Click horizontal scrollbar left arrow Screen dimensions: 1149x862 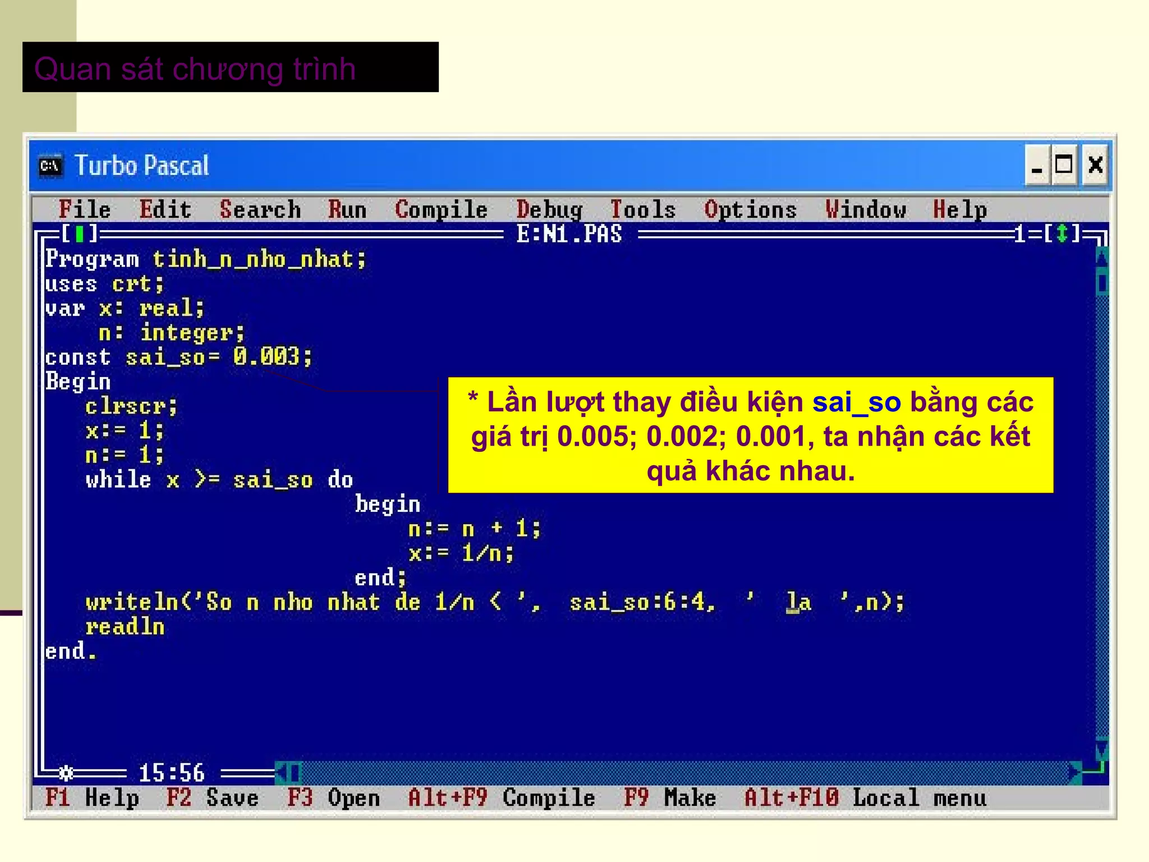282,773
